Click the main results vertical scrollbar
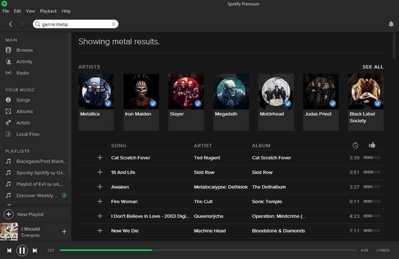The image size is (399, 259). [x=394, y=46]
